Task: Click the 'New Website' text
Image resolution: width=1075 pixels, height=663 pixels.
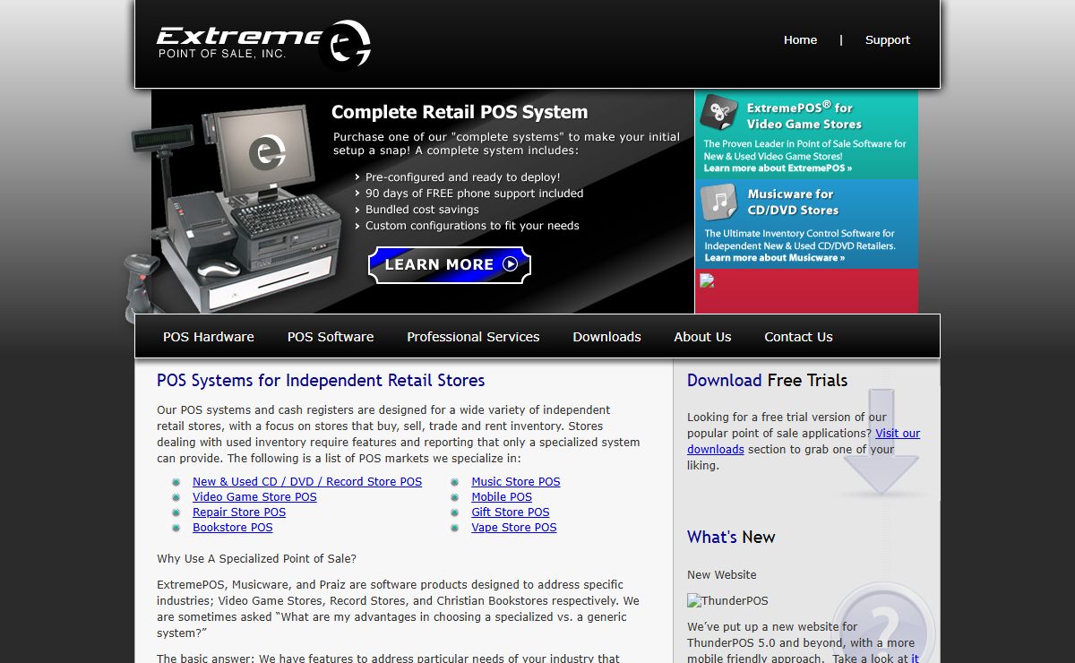Action: (x=722, y=575)
